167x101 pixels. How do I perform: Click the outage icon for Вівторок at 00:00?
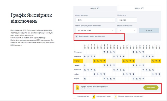85,57
